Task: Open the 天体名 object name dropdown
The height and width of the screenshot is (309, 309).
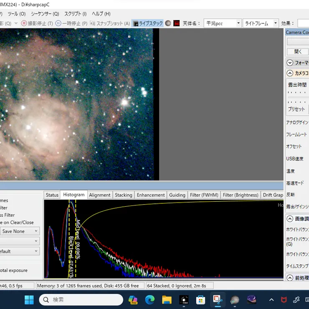Action: [x=238, y=23]
